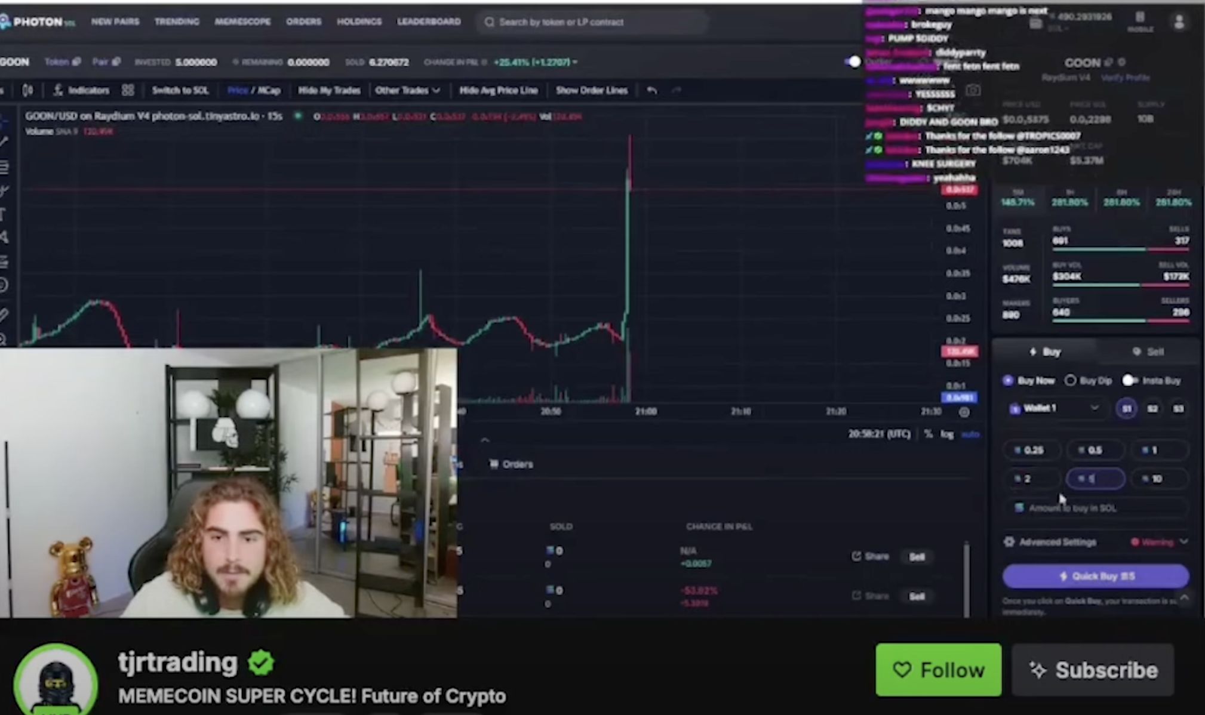This screenshot has width=1205, height=715.
Task: Click the log scale icon on chart
Action: (x=948, y=433)
